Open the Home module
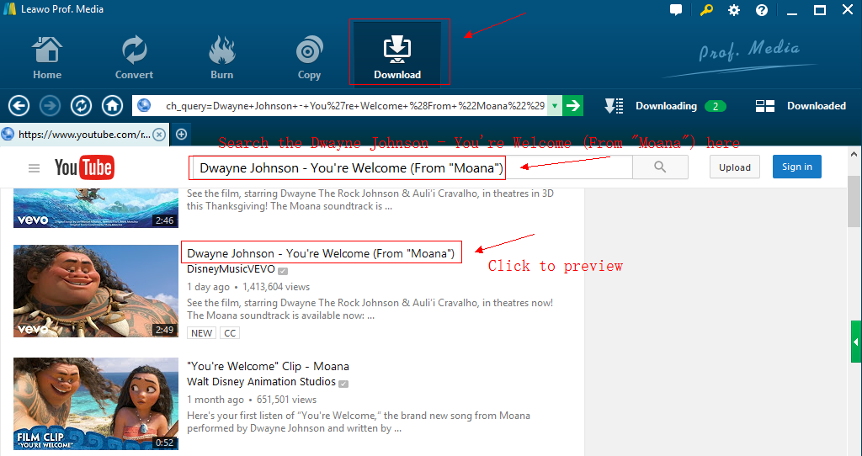 47,57
